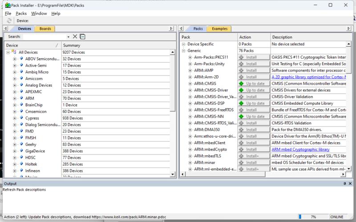Viewport: 356px width, 222px height.
Task: Click the ONLINE status bar indicator
Action: (x=338, y=217)
